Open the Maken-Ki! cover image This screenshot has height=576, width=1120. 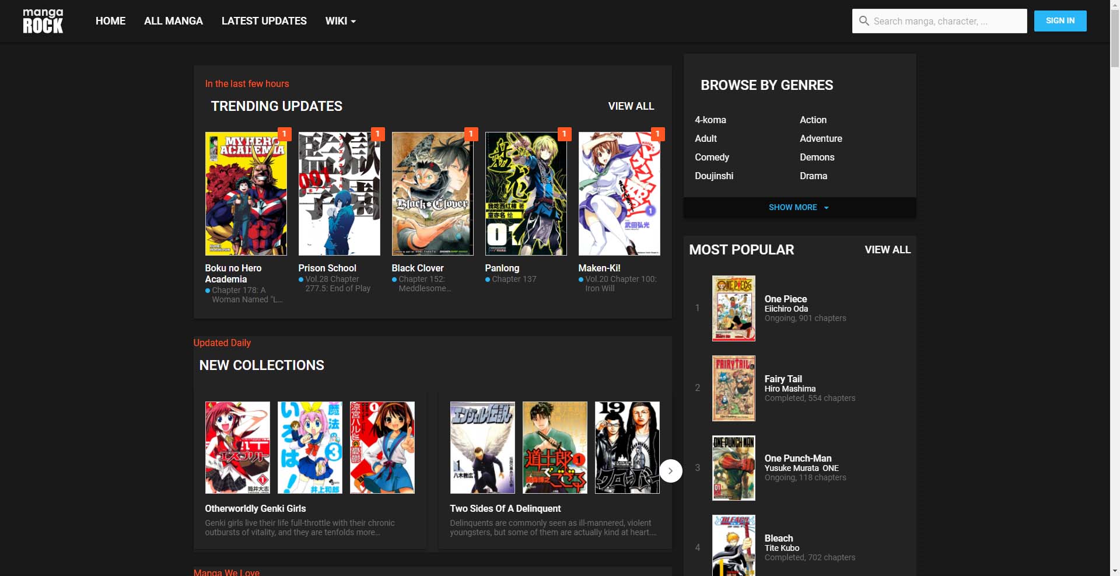619,194
